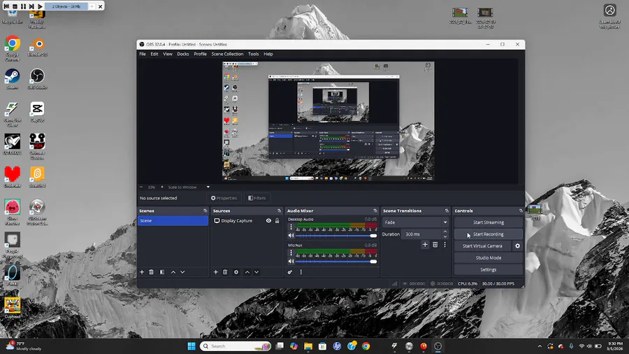This screenshot has height=354, width=629.
Task: Open Steam desktop shortcut
Action: click(13, 79)
